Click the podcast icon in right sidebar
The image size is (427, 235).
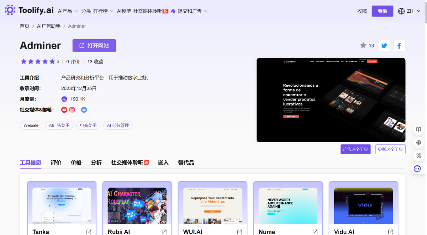(419, 142)
